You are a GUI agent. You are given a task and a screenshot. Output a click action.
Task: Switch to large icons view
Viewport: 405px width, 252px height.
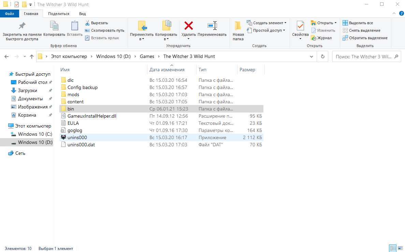[x=400, y=248]
